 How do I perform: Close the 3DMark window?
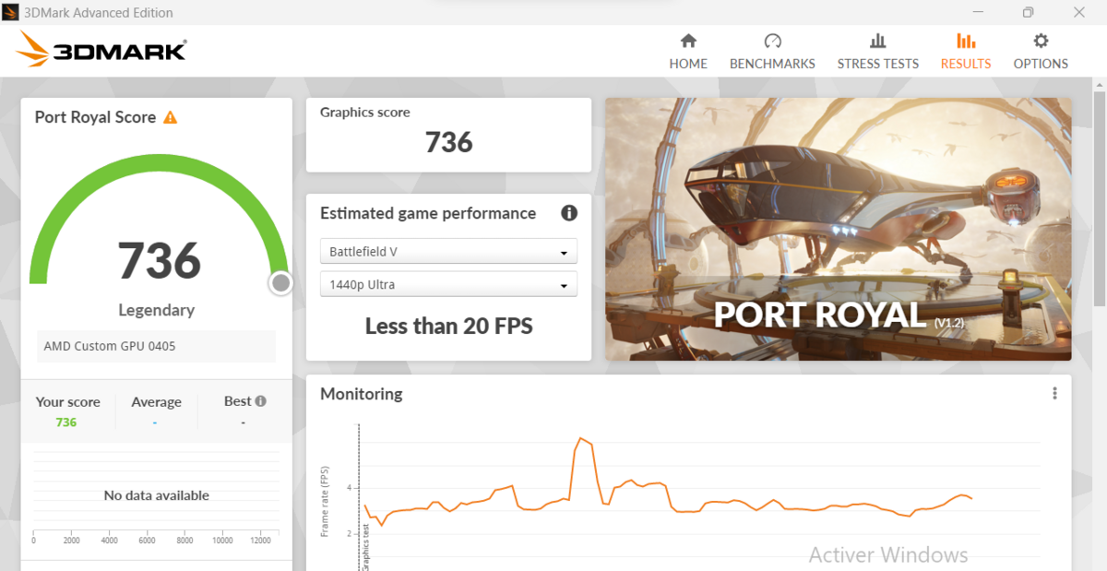[1078, 12]
